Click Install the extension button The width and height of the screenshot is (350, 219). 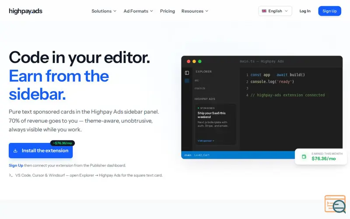tap(41, 150)
